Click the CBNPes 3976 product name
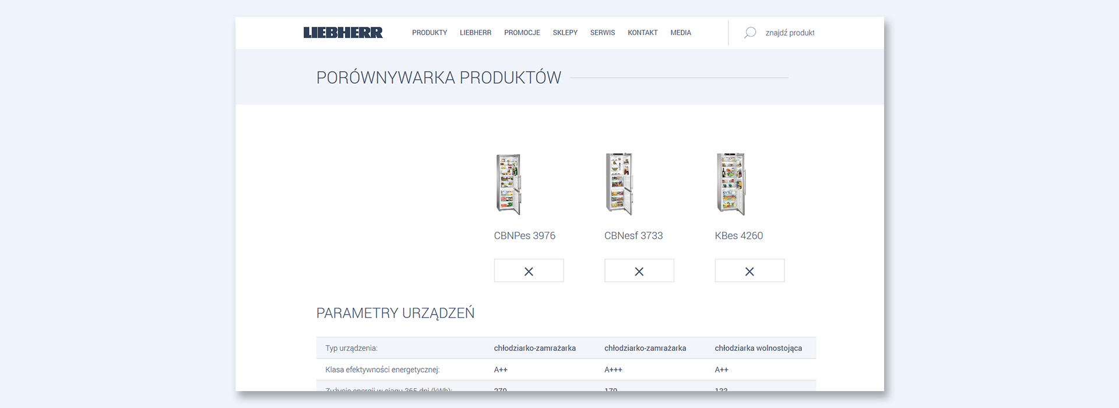Image resolution: width=1119 pixels, height=408 pixels. pyautogui.click(x=525, y=235)
